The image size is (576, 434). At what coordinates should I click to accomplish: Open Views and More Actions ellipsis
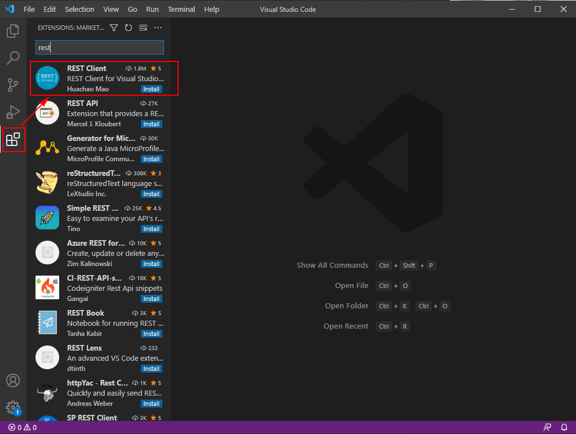[x=158, y=28]
